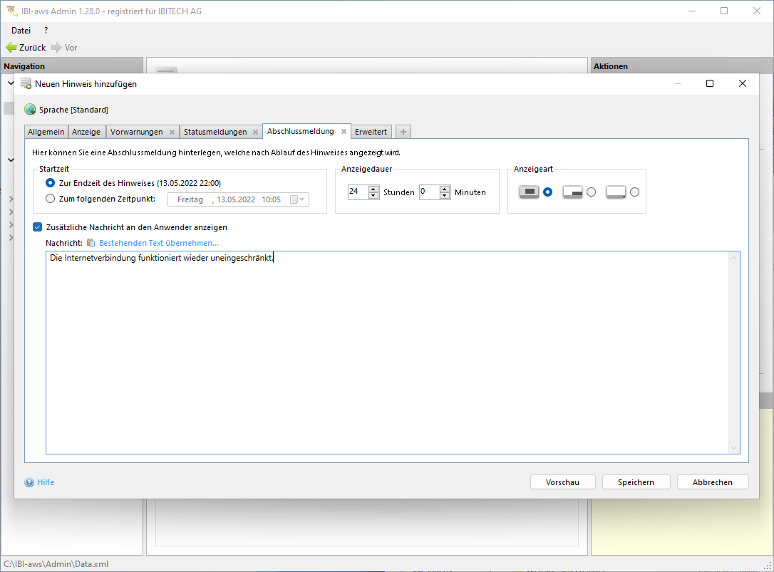Close the Statusmeldungen tab via x icon
Viewport: 774px width, 572px height.
(x=255, y=132)
